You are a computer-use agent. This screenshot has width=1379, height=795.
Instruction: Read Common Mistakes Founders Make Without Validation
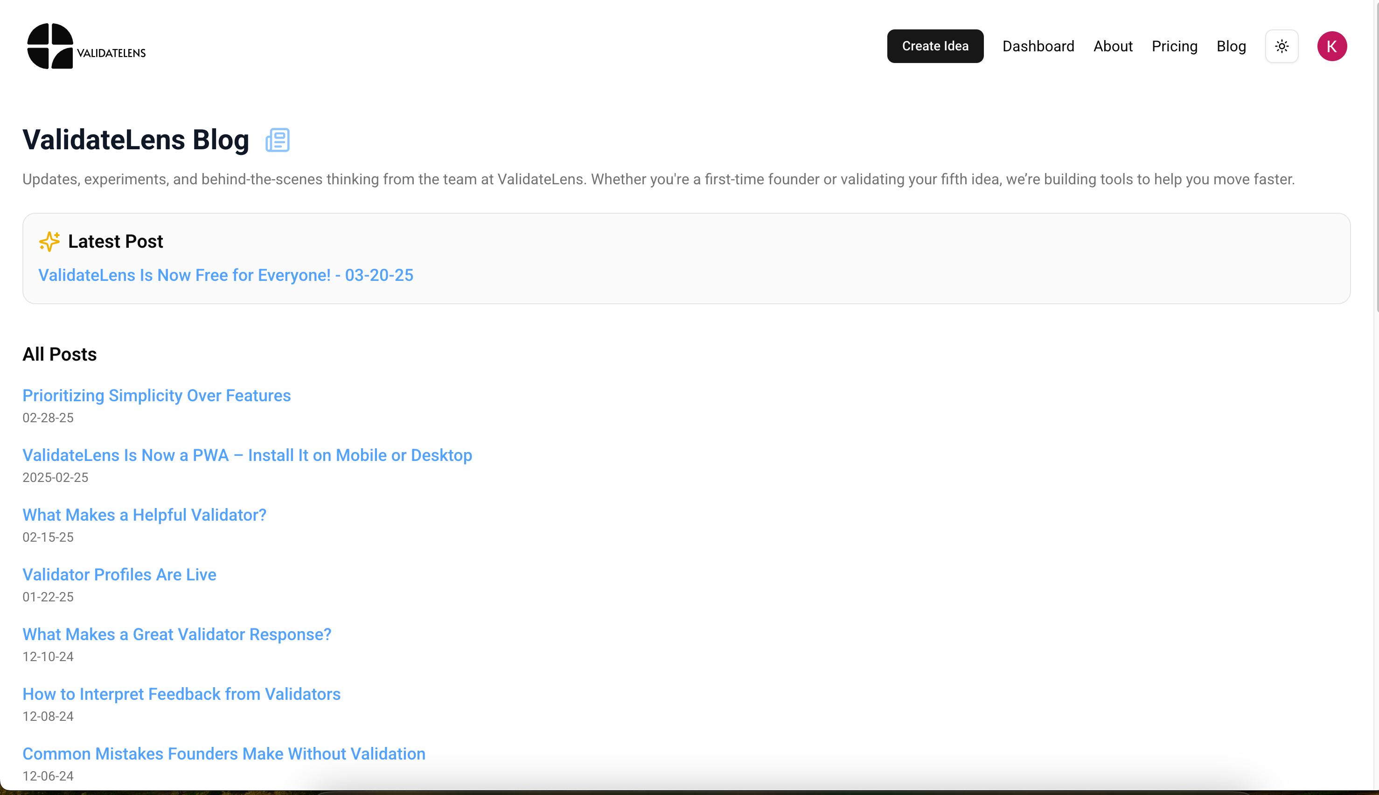pyautogui.click(x=223, y=753)
